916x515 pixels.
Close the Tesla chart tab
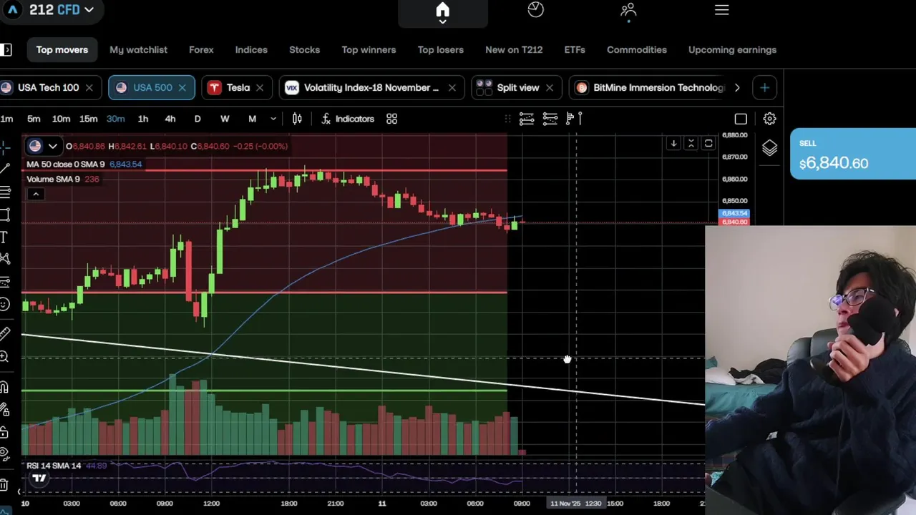[x=259, y=87]
